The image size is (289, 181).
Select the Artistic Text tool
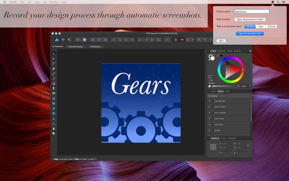[x=53, y=124]
